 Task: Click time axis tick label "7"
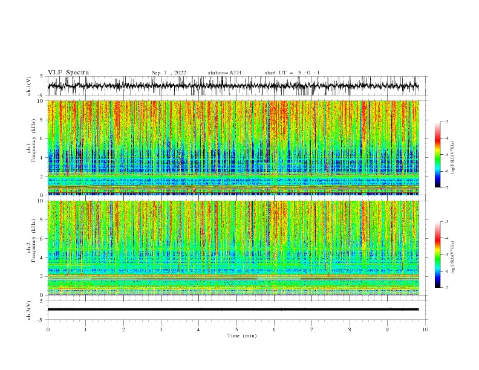pos(312,329)
